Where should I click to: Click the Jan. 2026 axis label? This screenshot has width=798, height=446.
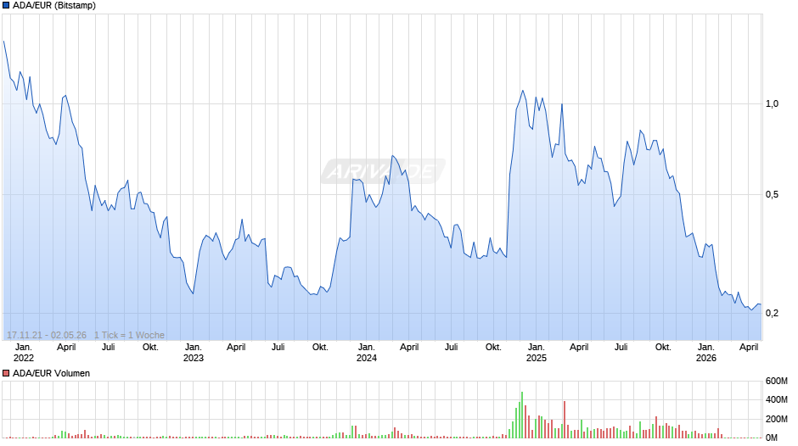coord(706,353)
